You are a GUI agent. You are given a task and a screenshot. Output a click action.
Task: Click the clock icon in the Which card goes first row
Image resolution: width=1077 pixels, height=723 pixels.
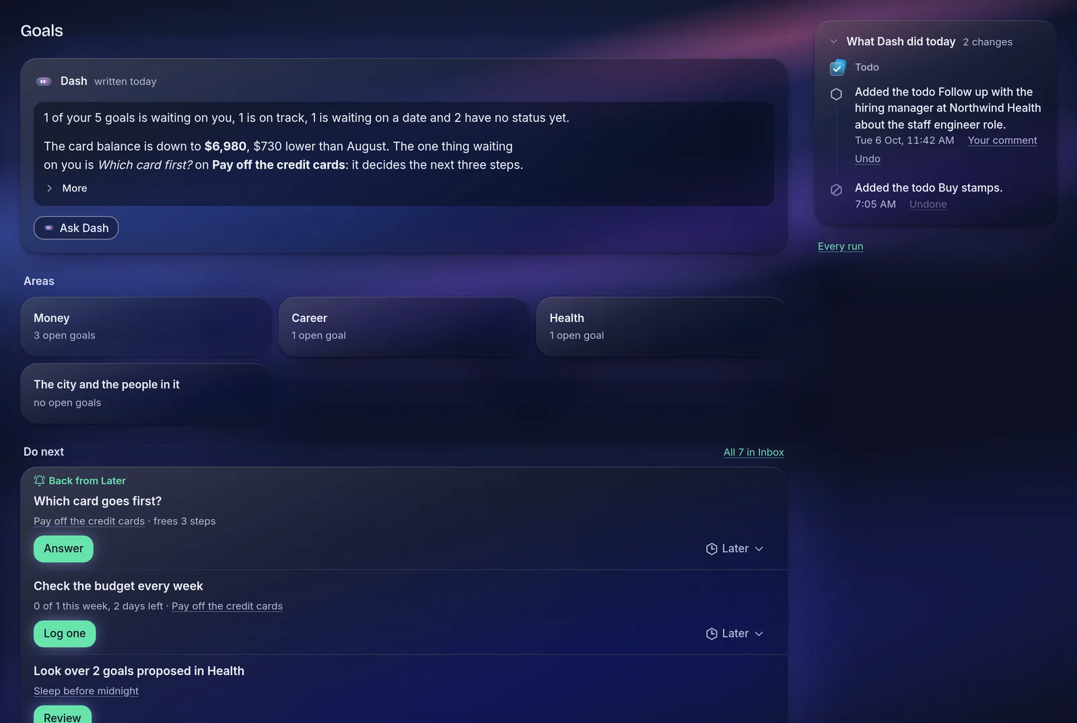tap(711, 549)
